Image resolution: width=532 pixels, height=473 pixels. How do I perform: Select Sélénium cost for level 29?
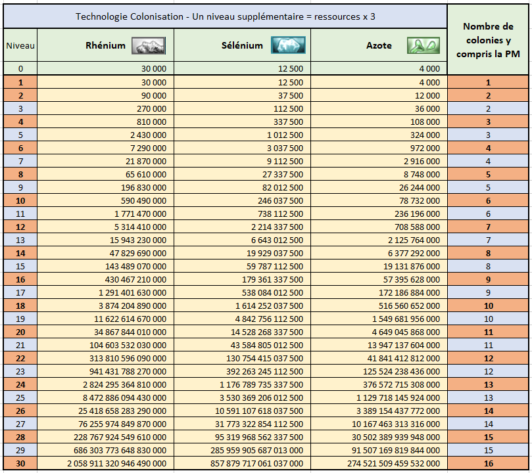pos(242,450)
